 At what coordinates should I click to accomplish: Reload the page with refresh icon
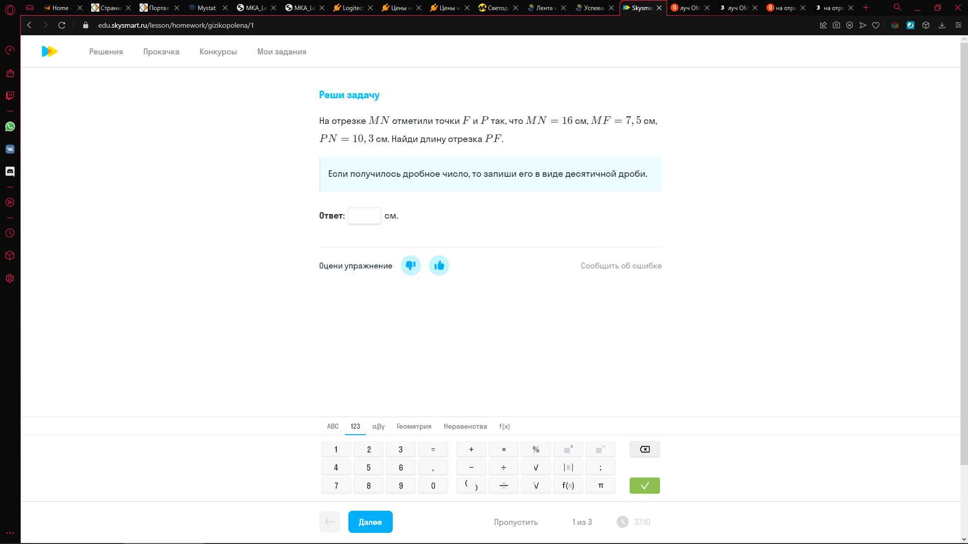pyautogui.click(x=62, y=25)
